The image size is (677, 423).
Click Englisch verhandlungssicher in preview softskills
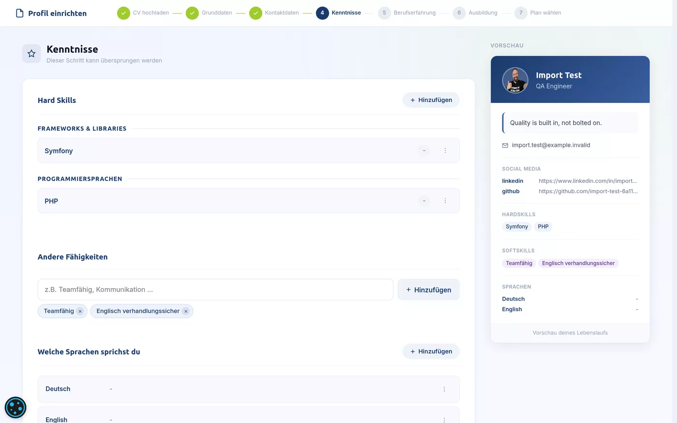578,263
